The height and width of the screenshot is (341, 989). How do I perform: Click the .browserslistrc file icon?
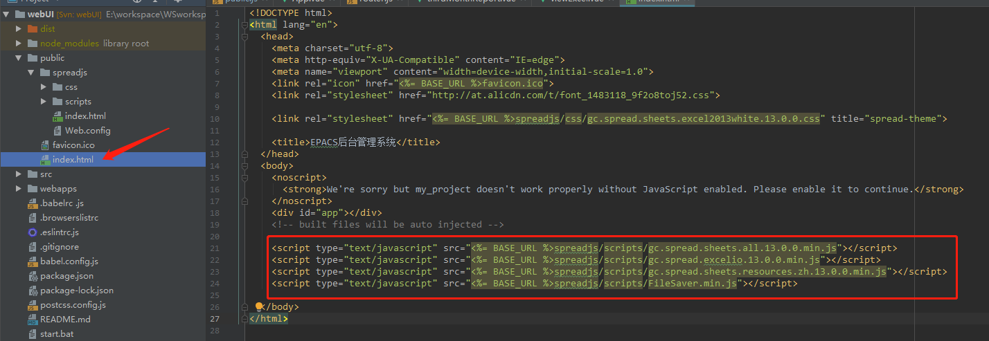click(x=33, y=218)
